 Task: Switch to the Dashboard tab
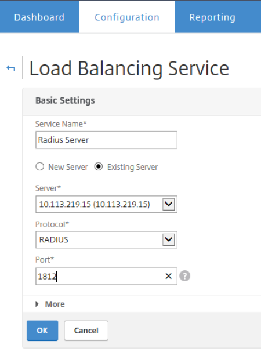click(x=39, y=17)
